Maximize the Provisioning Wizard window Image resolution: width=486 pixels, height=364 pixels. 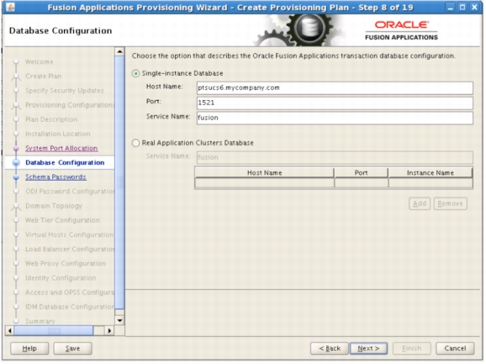pos(462,8)
